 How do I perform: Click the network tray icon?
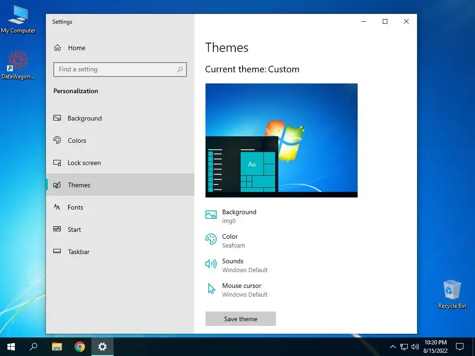pos(404,347)
